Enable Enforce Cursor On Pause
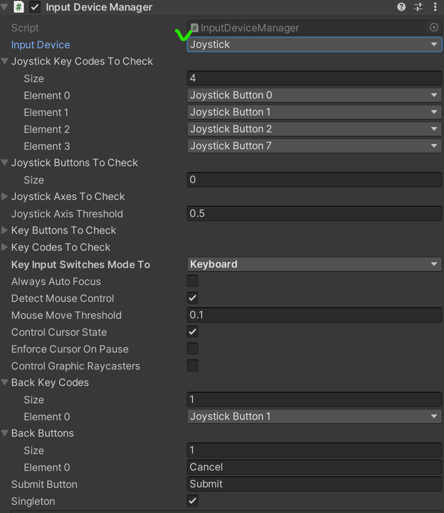Image resolution: width=444 pixels, height=513 pixels. pyautogui.click(x=192, y=349)
